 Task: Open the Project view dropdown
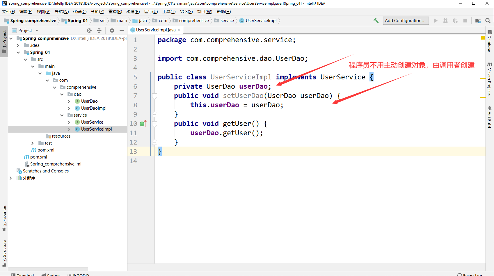pos(37,31)
